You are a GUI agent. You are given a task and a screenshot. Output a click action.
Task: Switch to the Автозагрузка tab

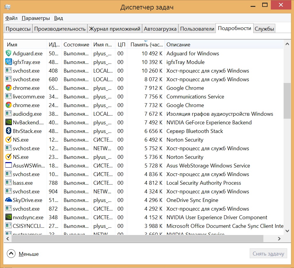[160, 29]
